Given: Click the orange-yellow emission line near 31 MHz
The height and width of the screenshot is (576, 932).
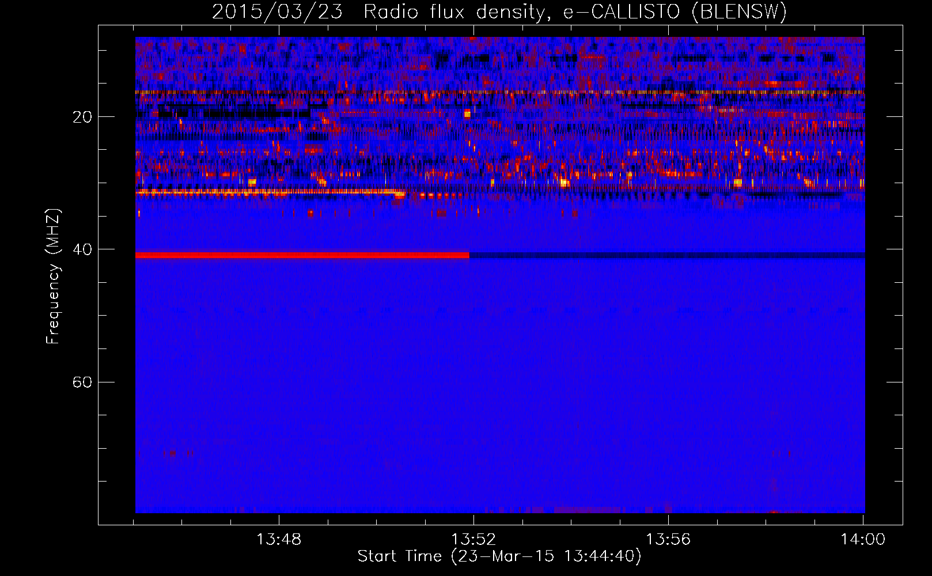Looking at the screenshot, I should [270, 191].
